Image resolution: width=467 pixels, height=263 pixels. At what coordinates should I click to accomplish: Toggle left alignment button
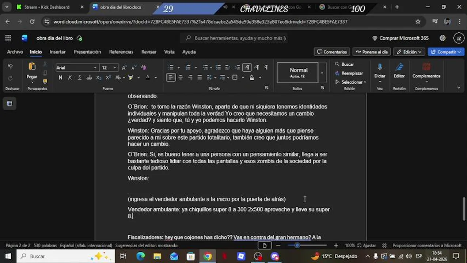171,77
